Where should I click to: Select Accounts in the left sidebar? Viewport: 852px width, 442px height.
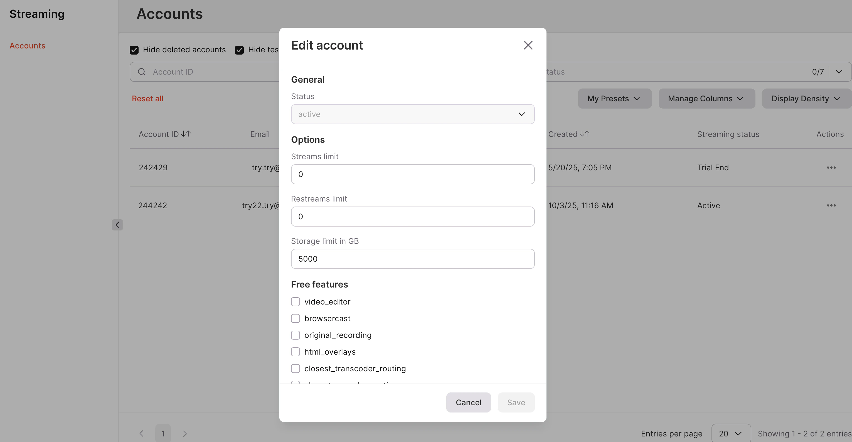(28, 45)
